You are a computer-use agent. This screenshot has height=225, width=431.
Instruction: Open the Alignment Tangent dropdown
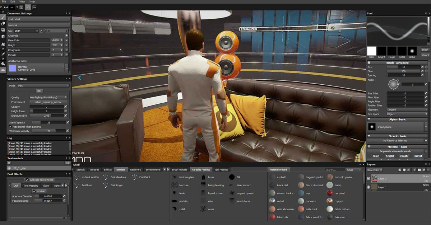[x=407, y=109]
